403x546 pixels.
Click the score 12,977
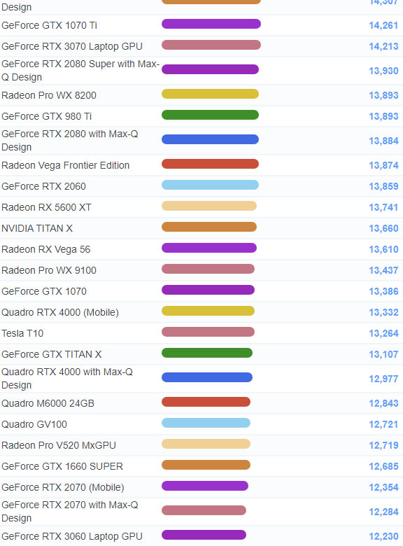(x=383, y=379)
